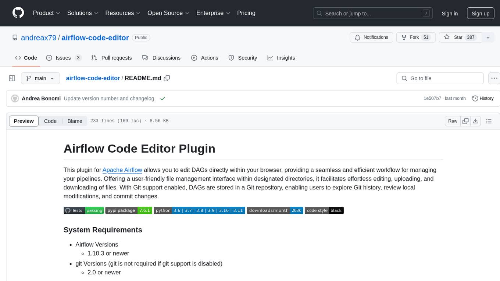
Task: View file History
Action: 483,99
